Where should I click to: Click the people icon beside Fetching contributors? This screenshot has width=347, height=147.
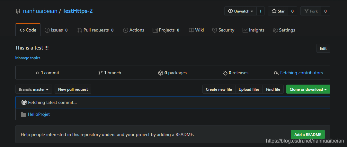click(276, 73)
